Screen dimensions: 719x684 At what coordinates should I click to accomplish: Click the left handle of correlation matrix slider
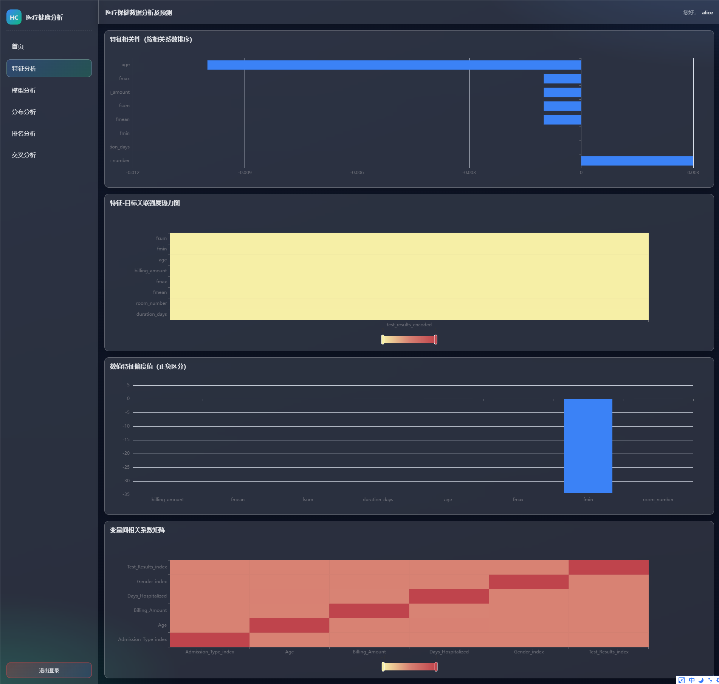383,667
